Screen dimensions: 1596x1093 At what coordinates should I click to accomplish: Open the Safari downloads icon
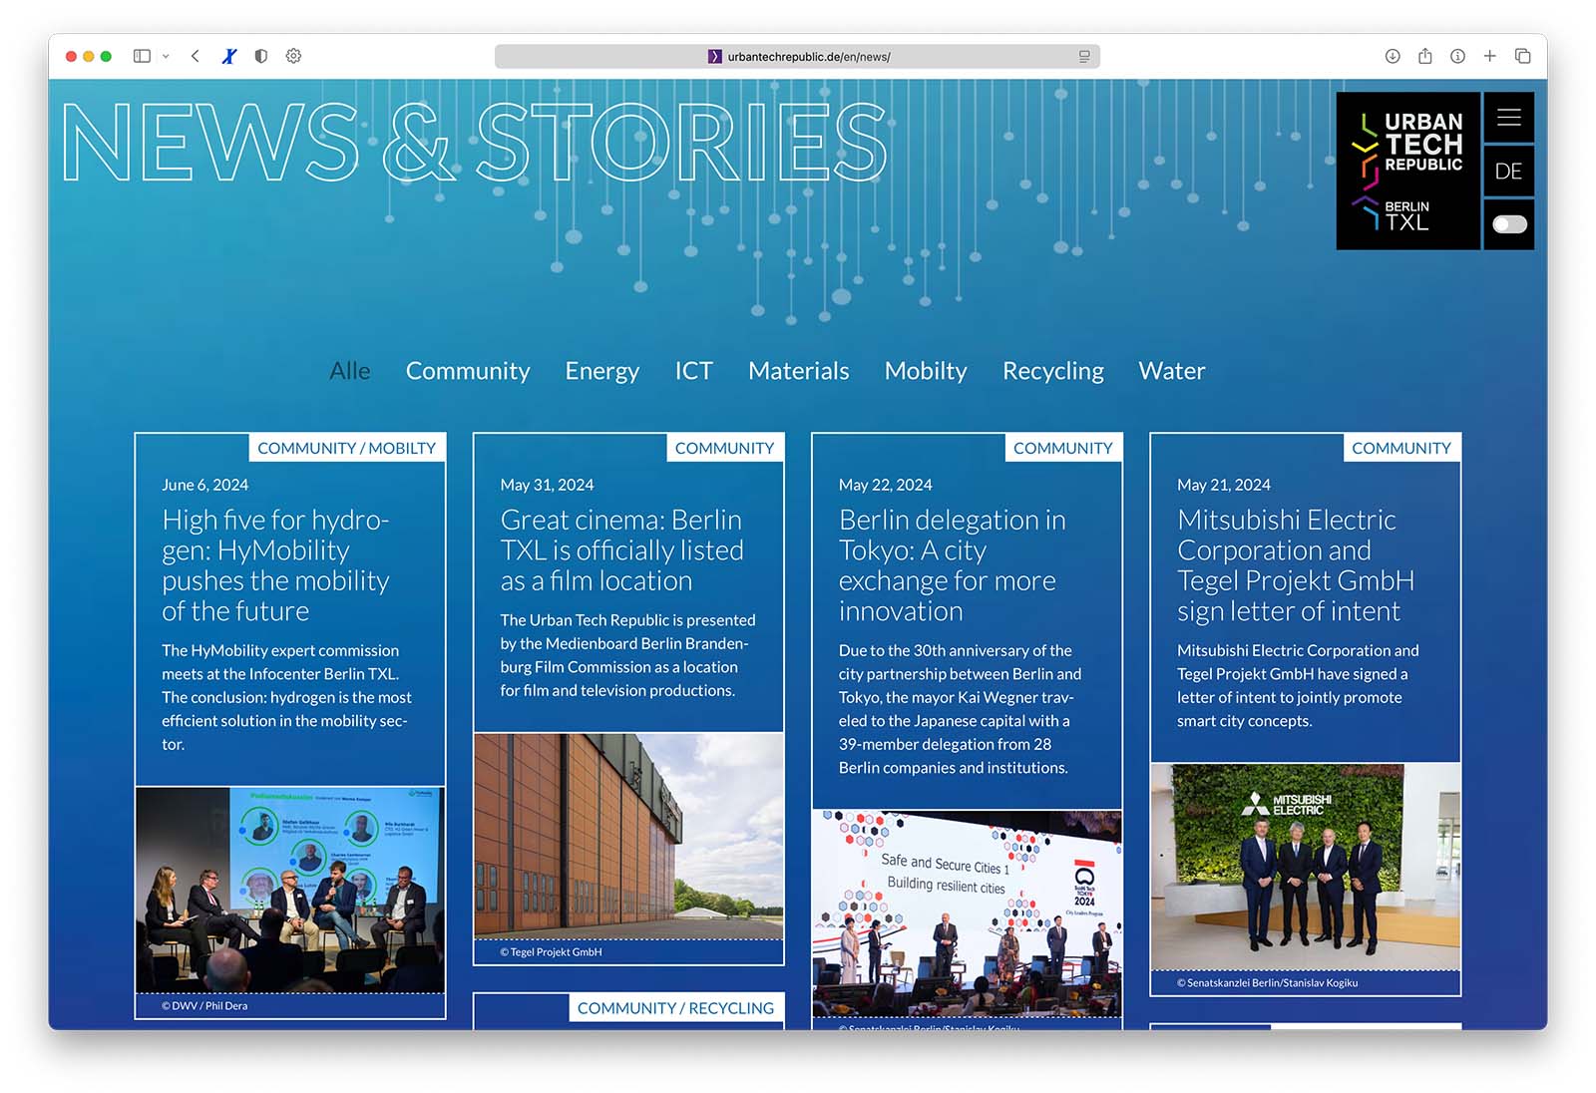click(x=1393, y=56)
